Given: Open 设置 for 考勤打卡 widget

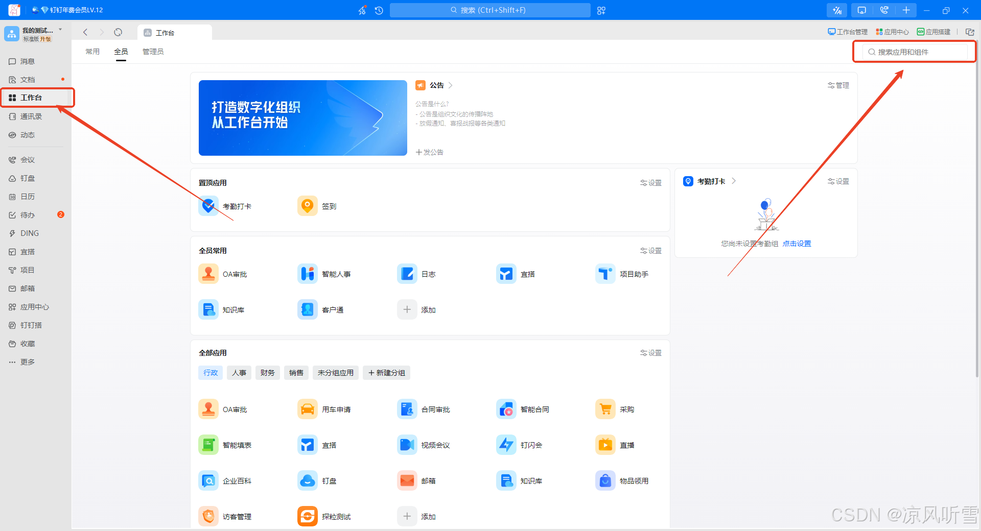Looking at the screenshot, I should pyautogui.click(x=838, y=181).
